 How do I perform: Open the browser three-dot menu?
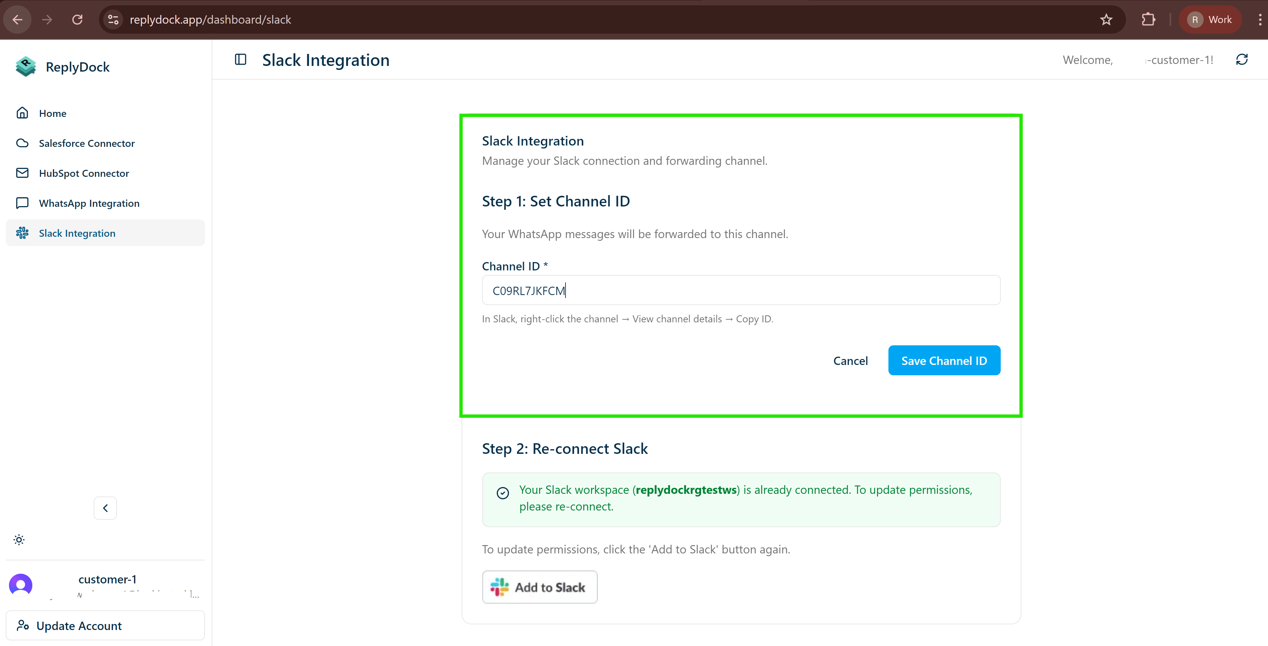point(1260,20)
